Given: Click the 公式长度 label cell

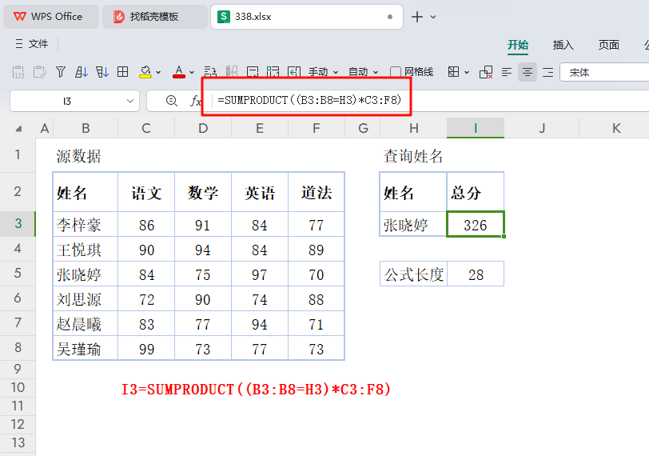Looking at the screenshot, I should 413,274.
